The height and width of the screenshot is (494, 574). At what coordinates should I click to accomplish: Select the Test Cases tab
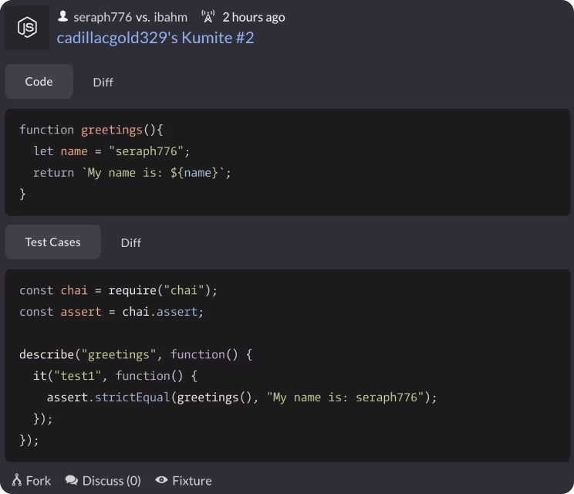(x=52, y=242)
